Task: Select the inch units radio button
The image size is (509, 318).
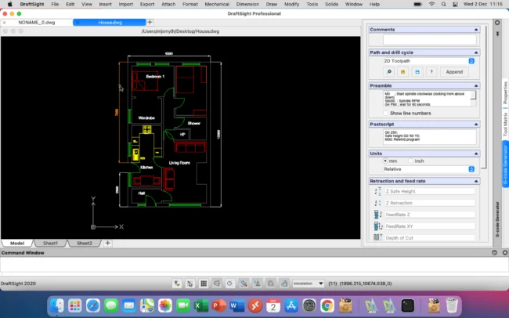Action: click(411, 161)
